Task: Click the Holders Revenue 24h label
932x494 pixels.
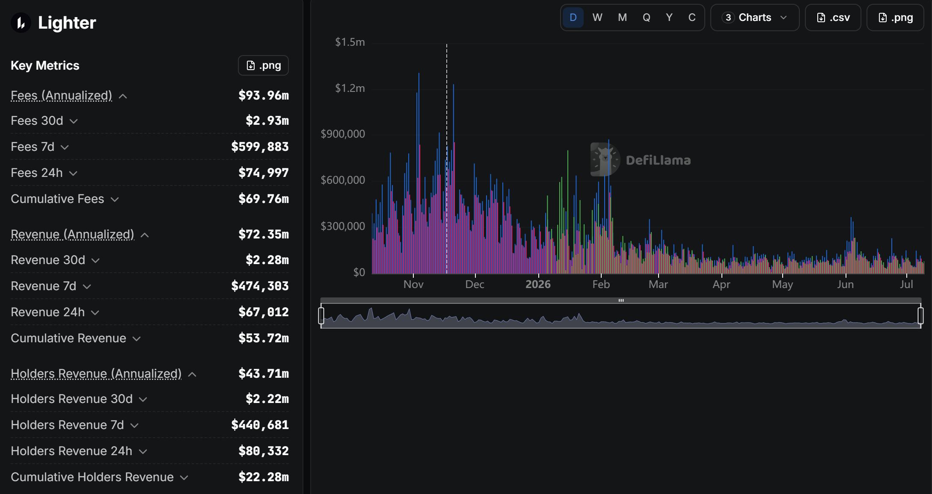Action: 71,451
